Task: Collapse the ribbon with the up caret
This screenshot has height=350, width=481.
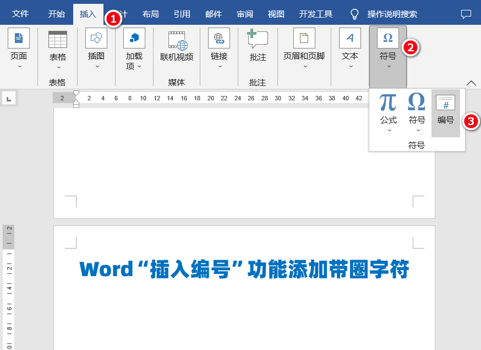Action: (471, 83)
